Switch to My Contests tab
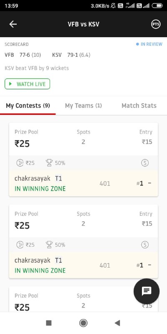 [x=28, y=106]
